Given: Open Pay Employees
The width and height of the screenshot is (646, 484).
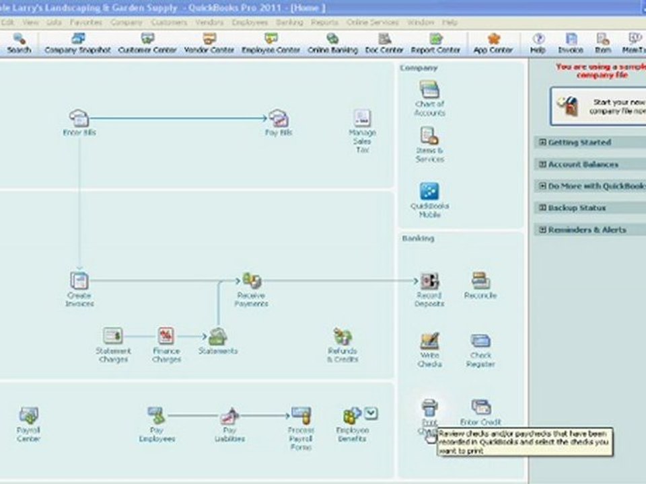Looking at the screenshot, I should pos(157,424).
